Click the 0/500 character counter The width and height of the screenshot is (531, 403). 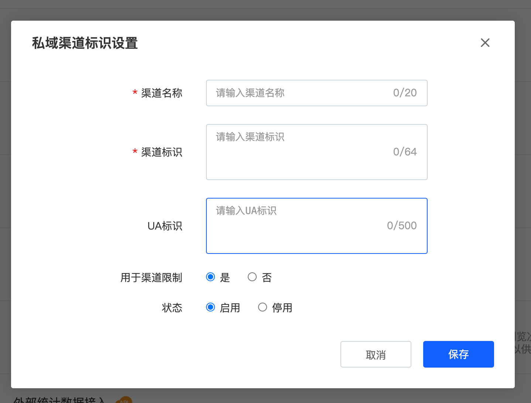pos(402,225)
